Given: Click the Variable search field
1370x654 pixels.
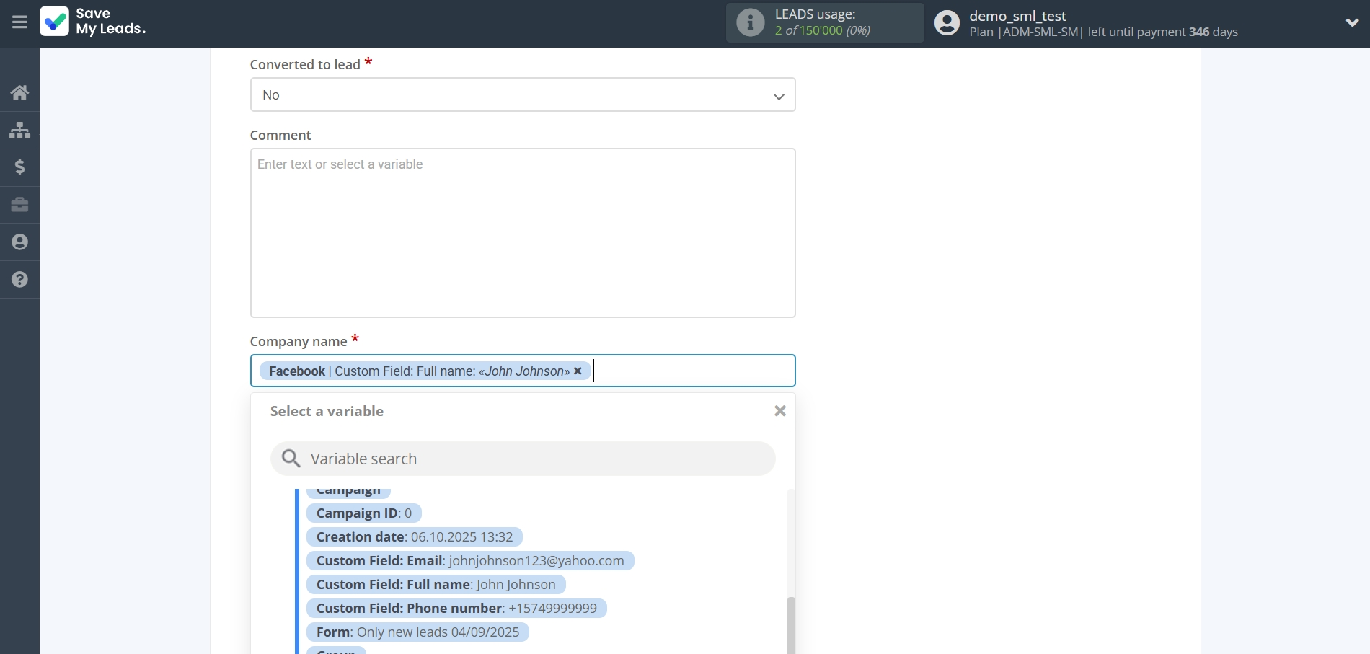Looking at the screenshot, I should click(534, 459).
